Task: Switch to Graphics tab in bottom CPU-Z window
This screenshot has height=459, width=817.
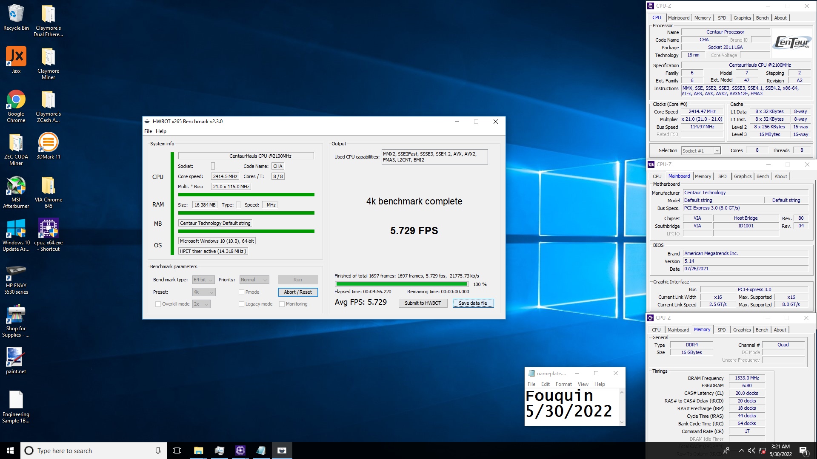Action: 742,330
